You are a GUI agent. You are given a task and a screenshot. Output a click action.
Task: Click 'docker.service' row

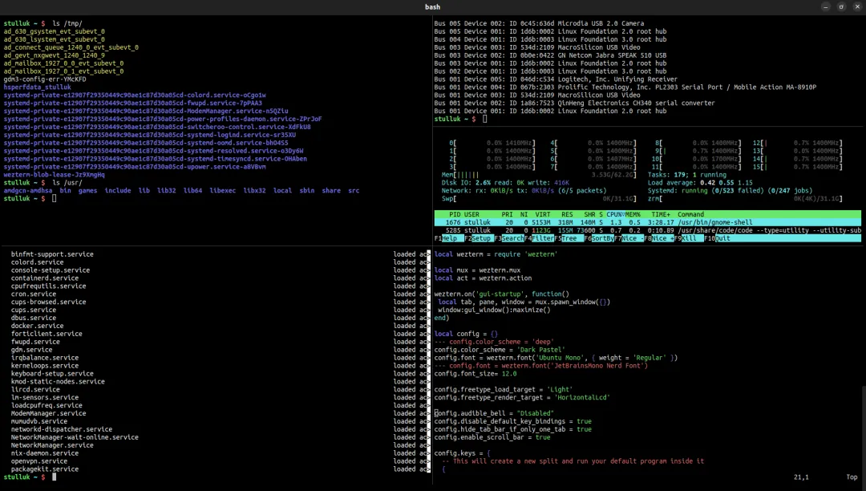(38, 326)
